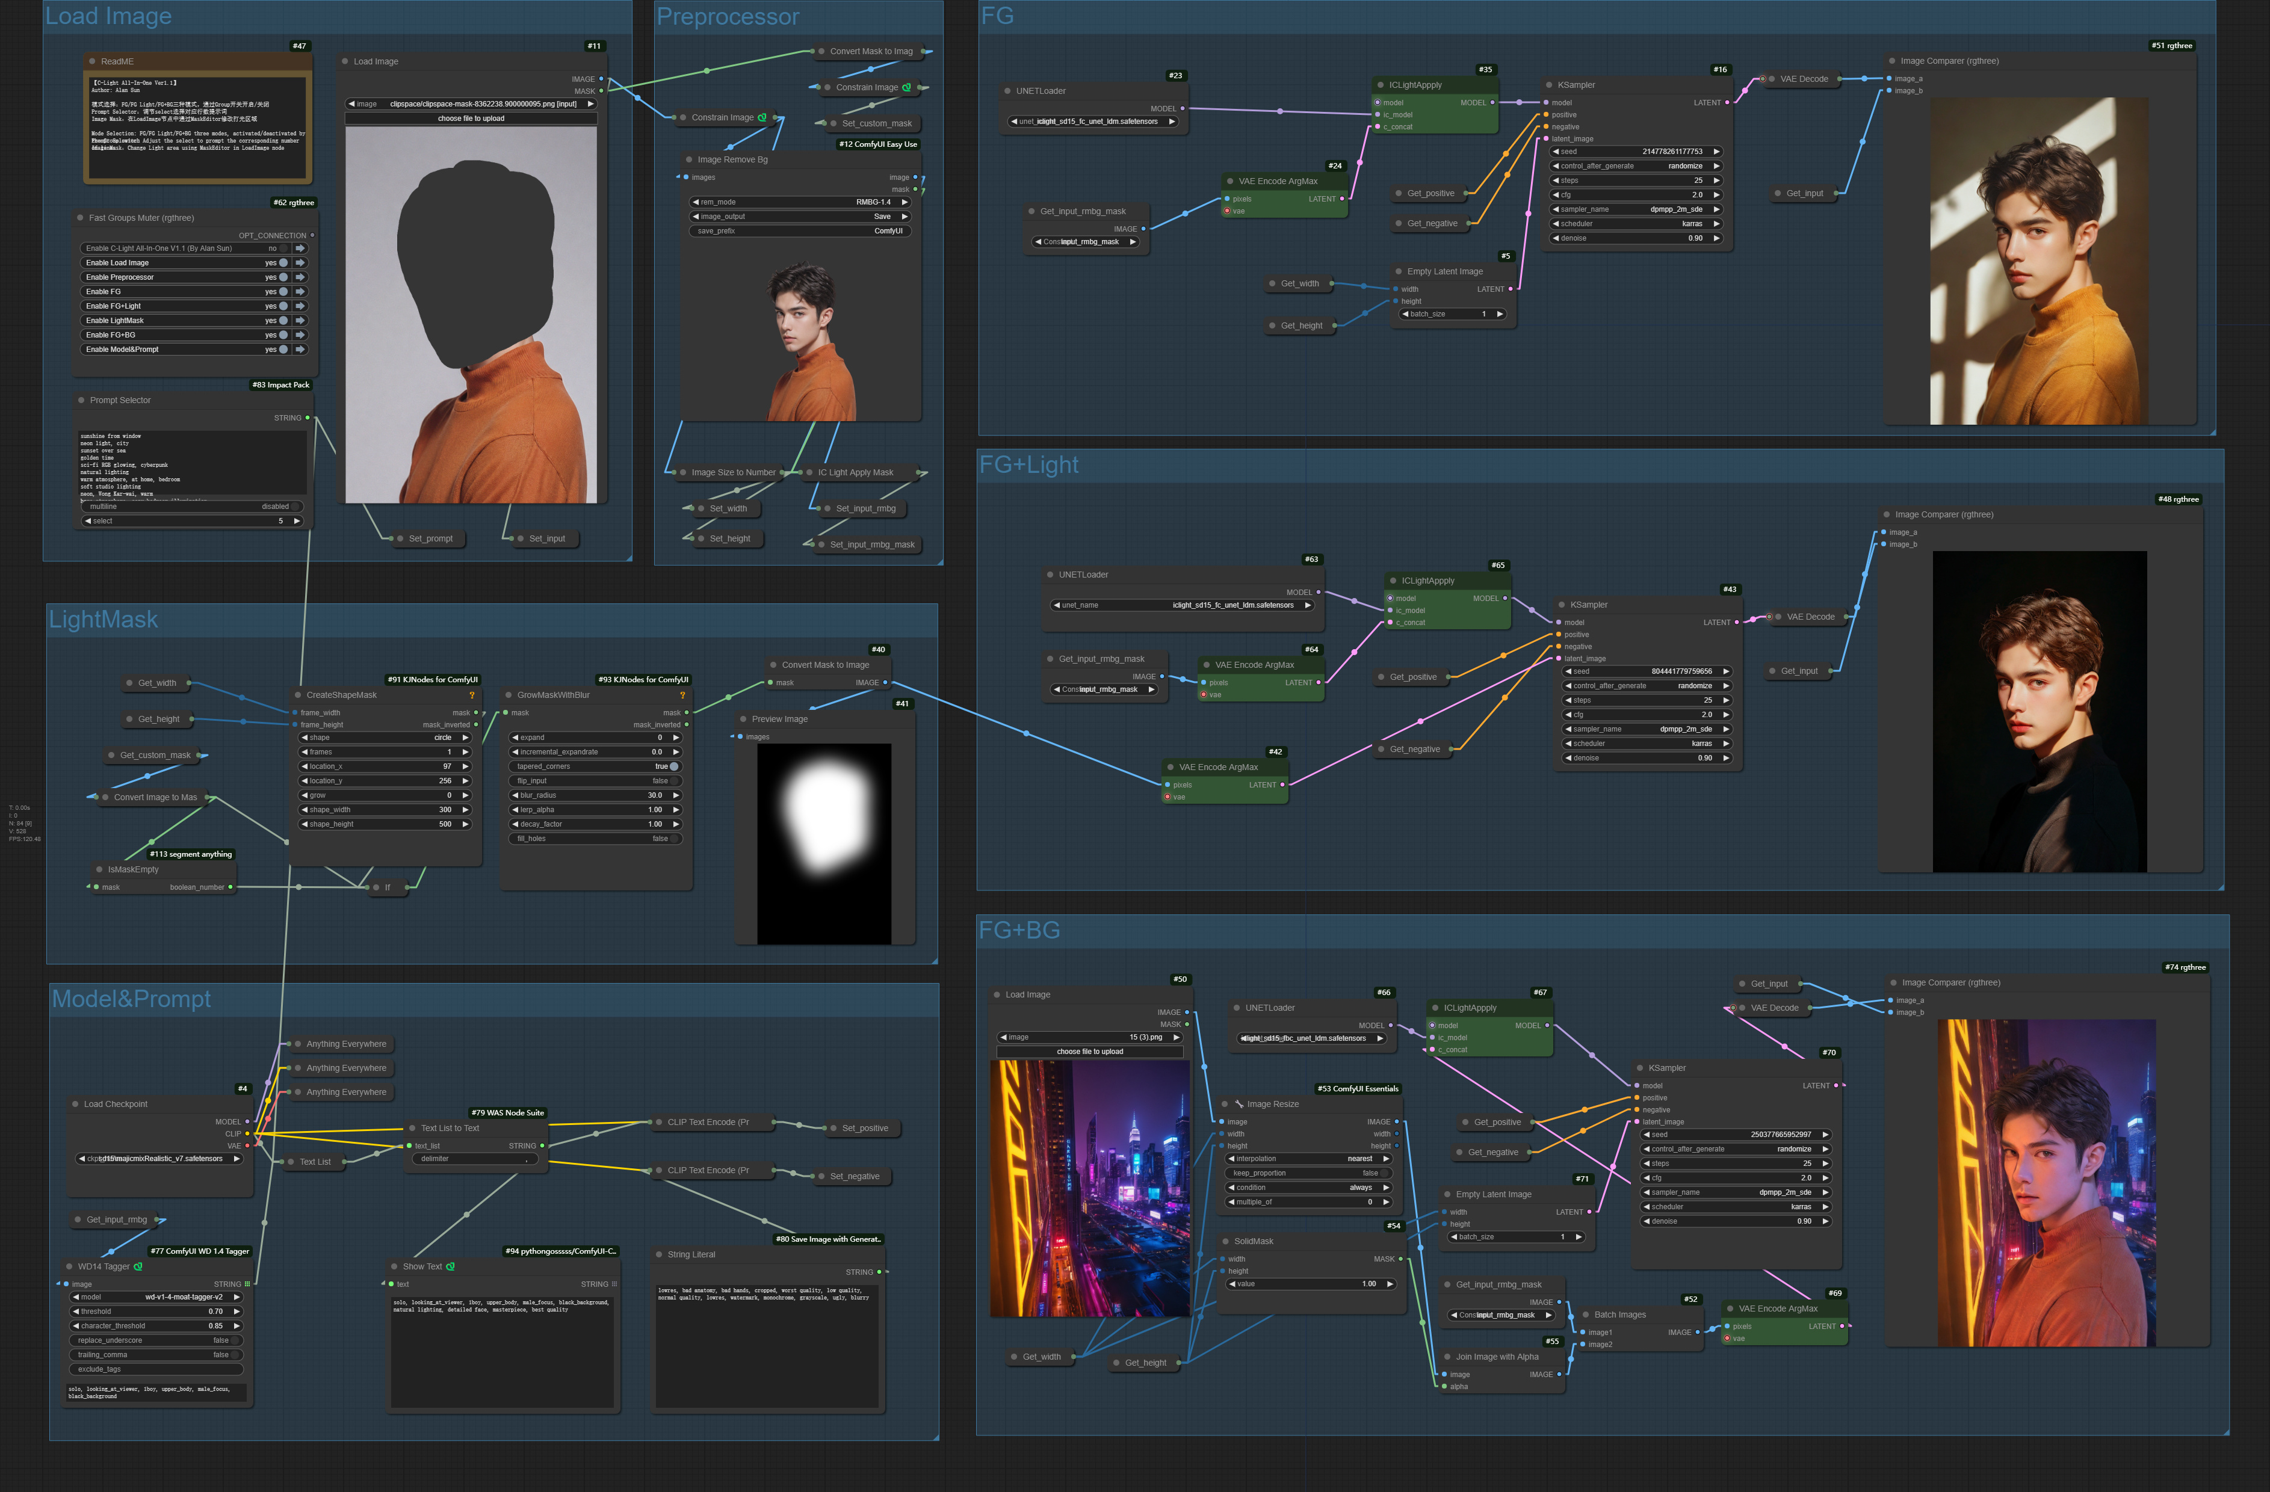Click the arrow icon beside Enable FG row

[300, 292]
